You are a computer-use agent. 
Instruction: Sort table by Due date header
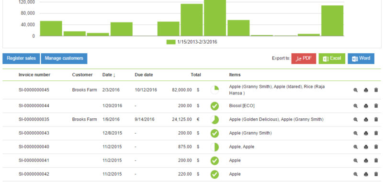point(144,75)
